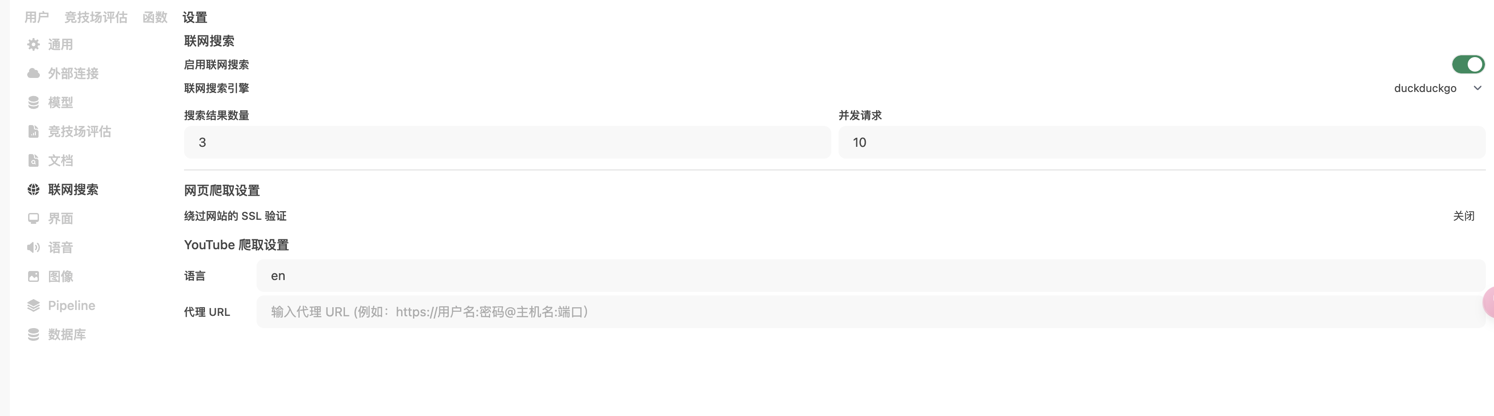The height and width of the screenshot is (416, 1494).
Task: Click the speaker icon beside 语音
Action: click(x=34, y=248)
